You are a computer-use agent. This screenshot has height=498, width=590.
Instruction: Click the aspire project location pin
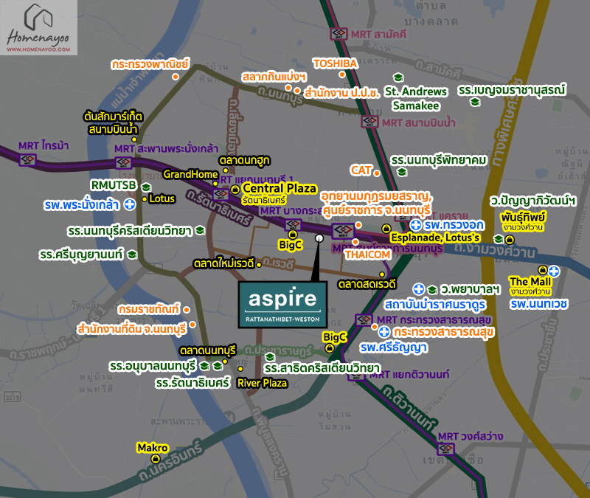click(319, 238)
